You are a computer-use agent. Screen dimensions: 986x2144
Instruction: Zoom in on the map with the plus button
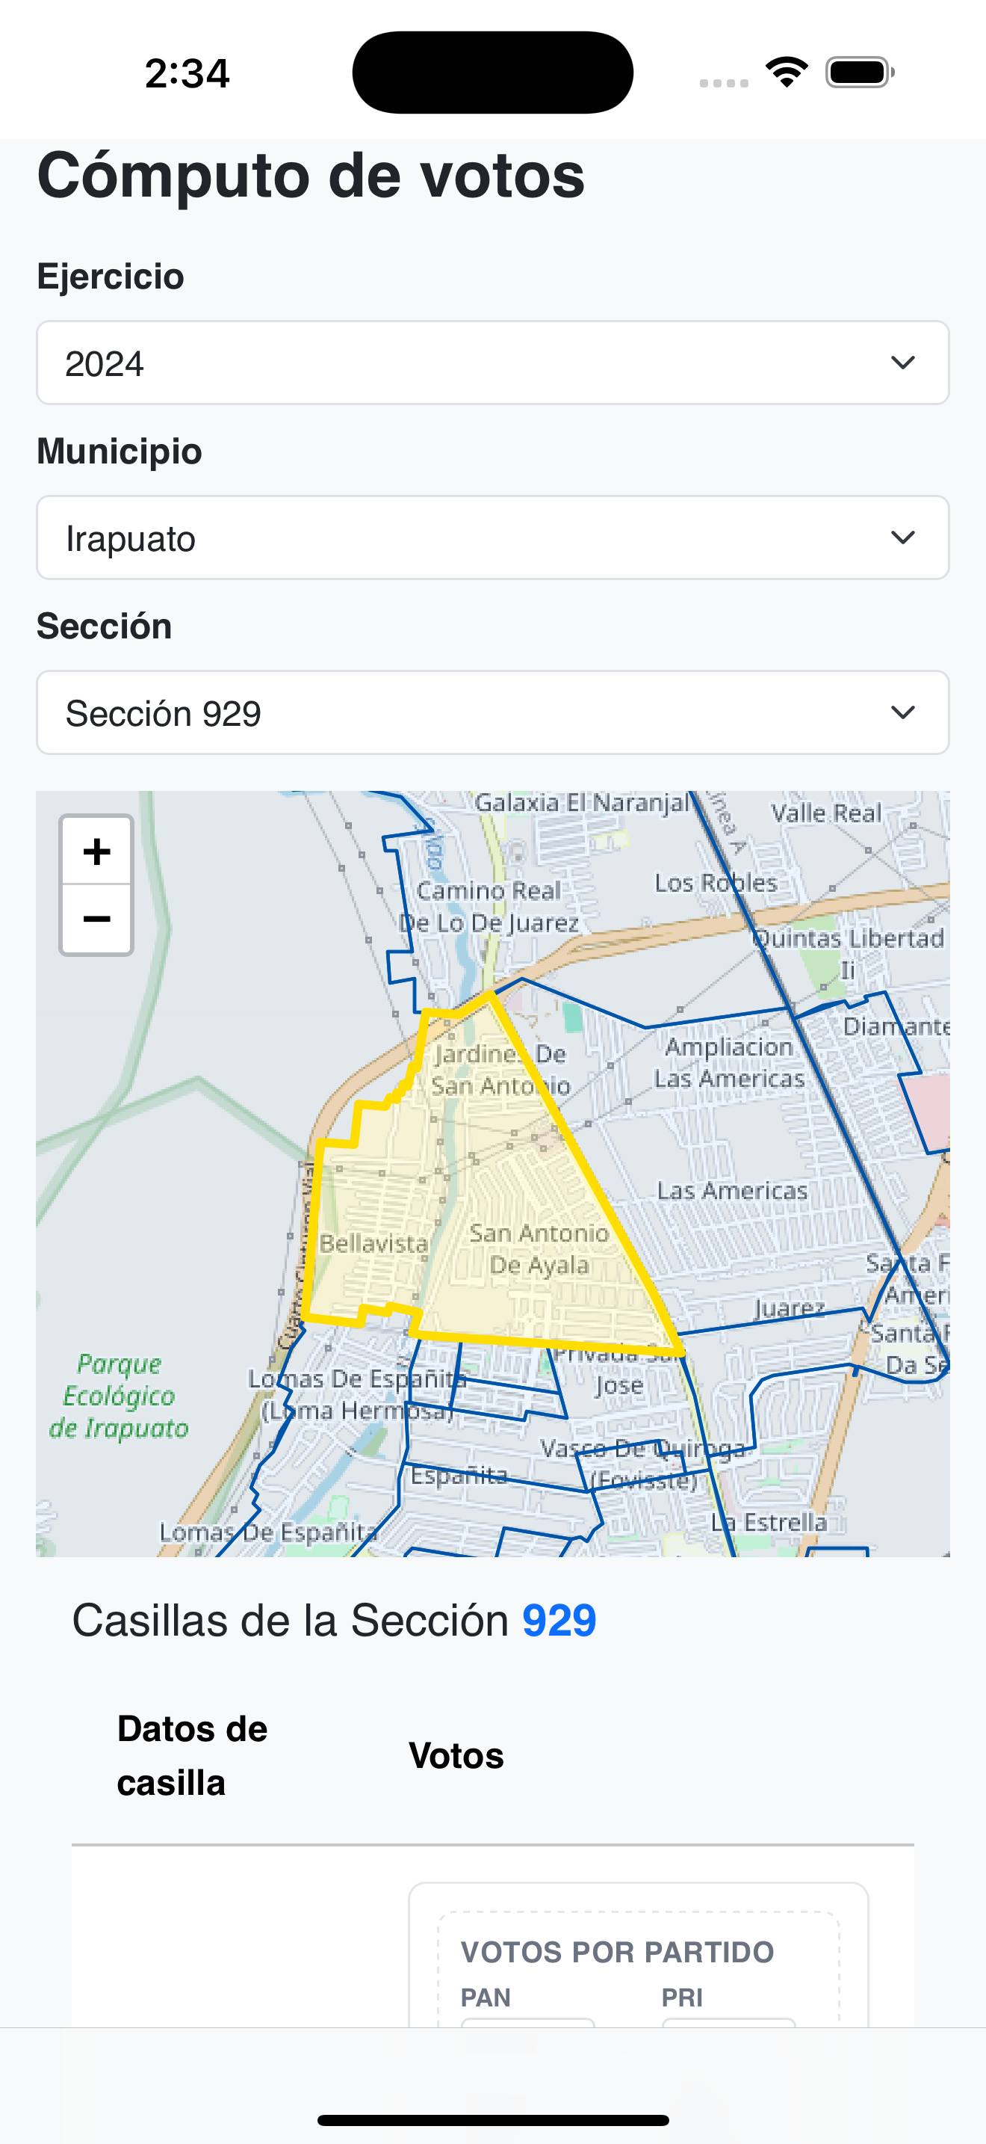click(x=96, y=850)
